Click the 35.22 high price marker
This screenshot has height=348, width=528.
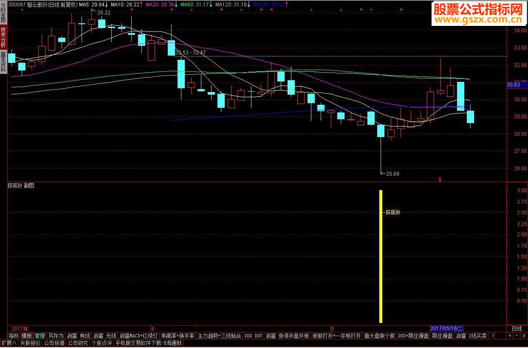(x=104, y=13)
